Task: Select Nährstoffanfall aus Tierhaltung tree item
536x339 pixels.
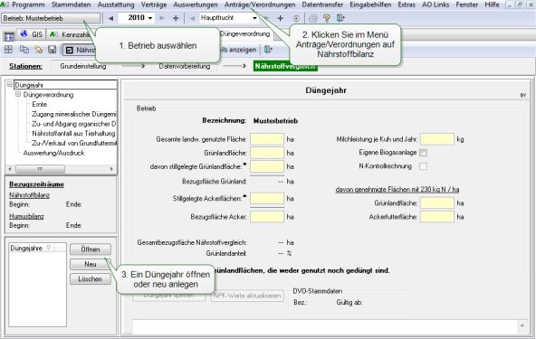Action: [x=73, y=133]
